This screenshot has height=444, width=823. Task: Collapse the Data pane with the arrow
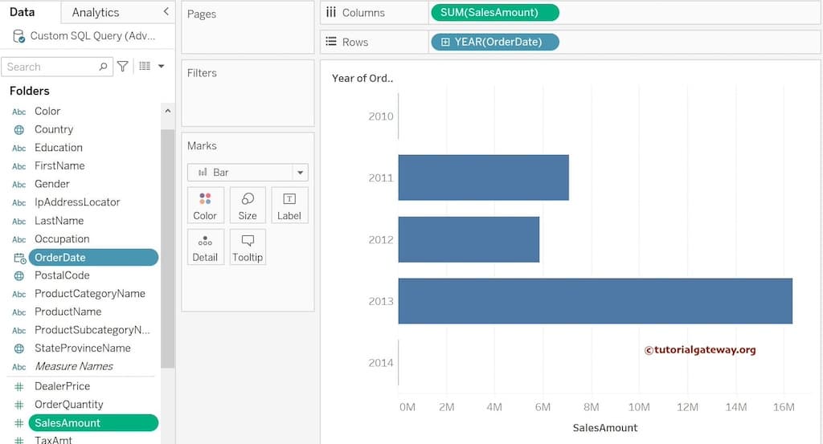pos(166,12)
